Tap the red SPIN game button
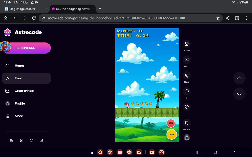This screenshot has width=252, height=157. (x=171, y=123)
